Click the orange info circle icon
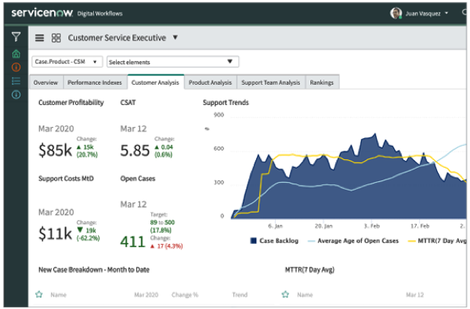The width and height of the screenshot is (470, 309). pyautogui.click(x=16, y=67)
